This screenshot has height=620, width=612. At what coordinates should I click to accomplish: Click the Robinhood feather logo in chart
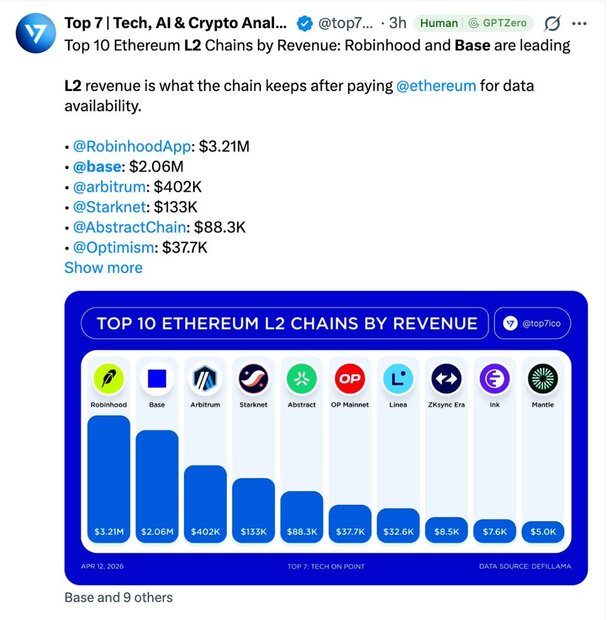pos(109,379)
